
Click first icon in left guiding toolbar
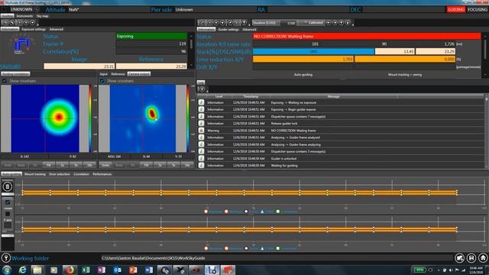5,23
